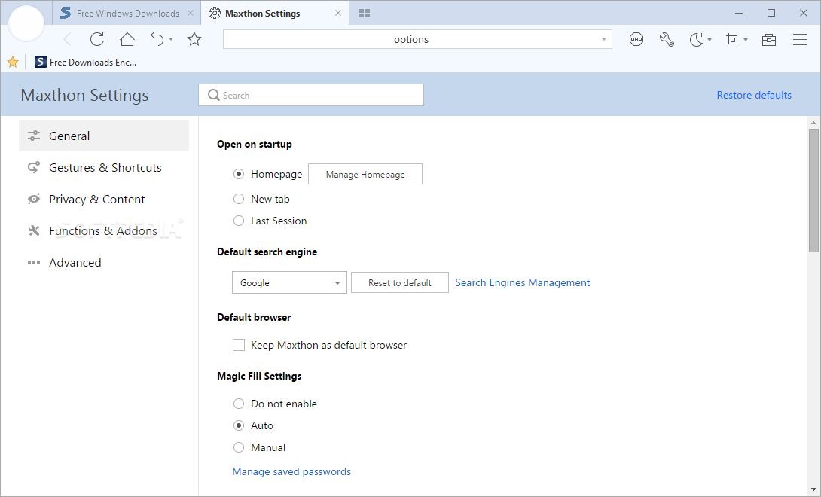Click the Restore defaults link
821x497 pixels.
click(x=754, y=96)
